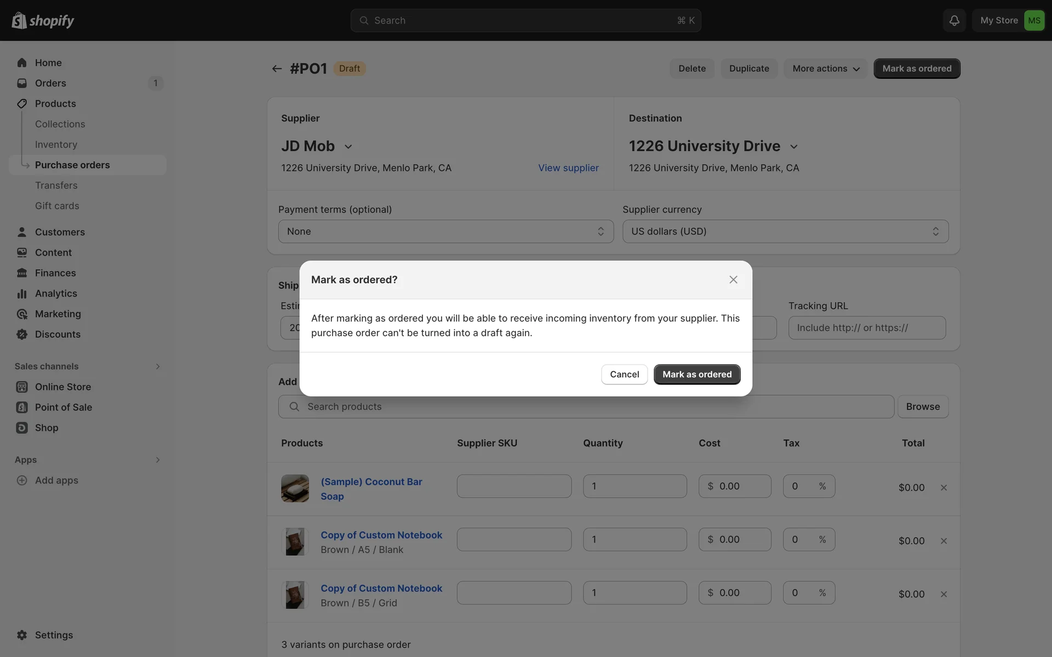Open Settings via the gear icon
Viewport: 1052px width, 657px height.
click(22, 635)
